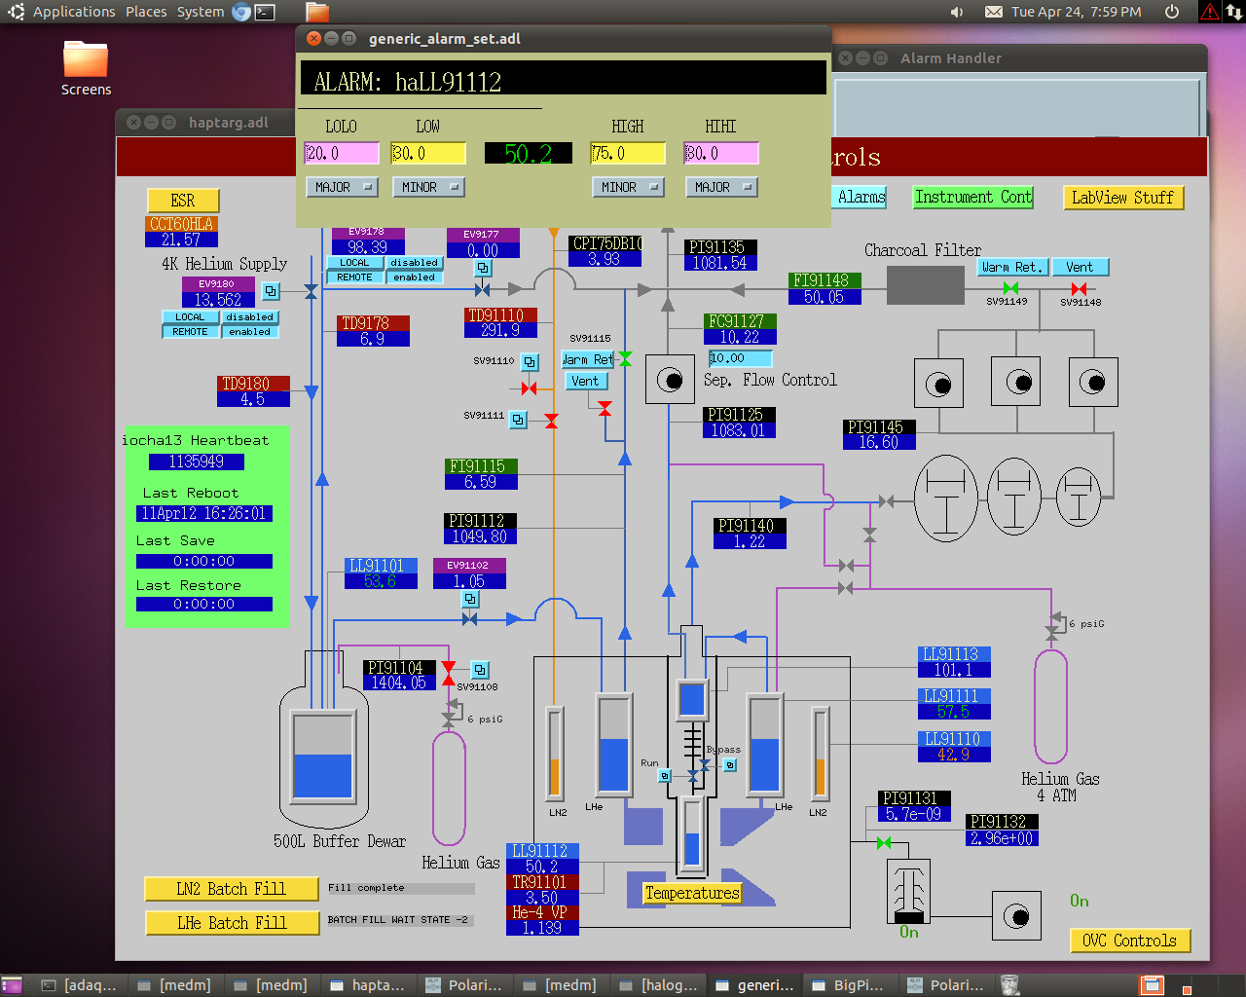Start LN2 Batch Fill
This screenshot has height=997, width=1246.
click(232, 889)
